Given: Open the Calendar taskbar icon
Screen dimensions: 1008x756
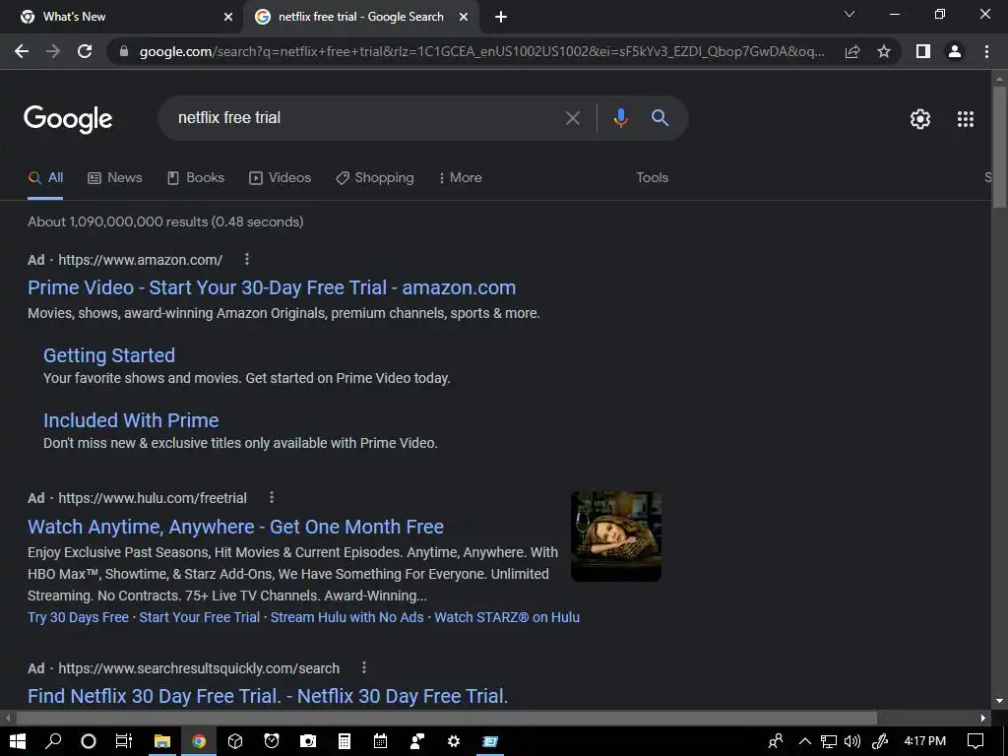Looking at the screenshot, I should coord(381,741).
